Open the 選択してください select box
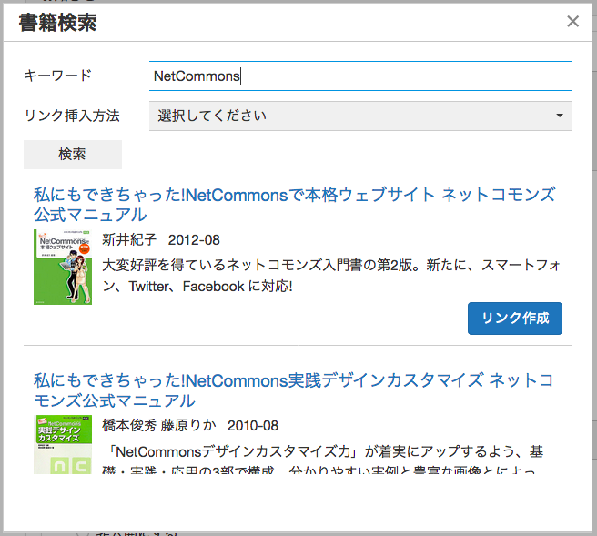 pyautogui.click(x=360, y=116)
